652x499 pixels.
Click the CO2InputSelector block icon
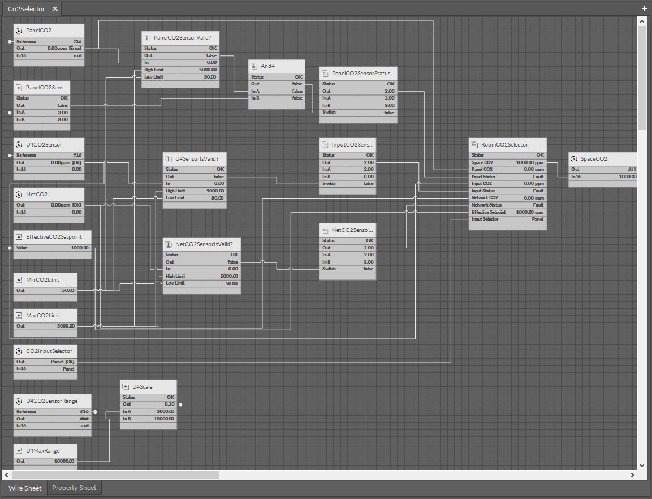click(x=19, y=351)
